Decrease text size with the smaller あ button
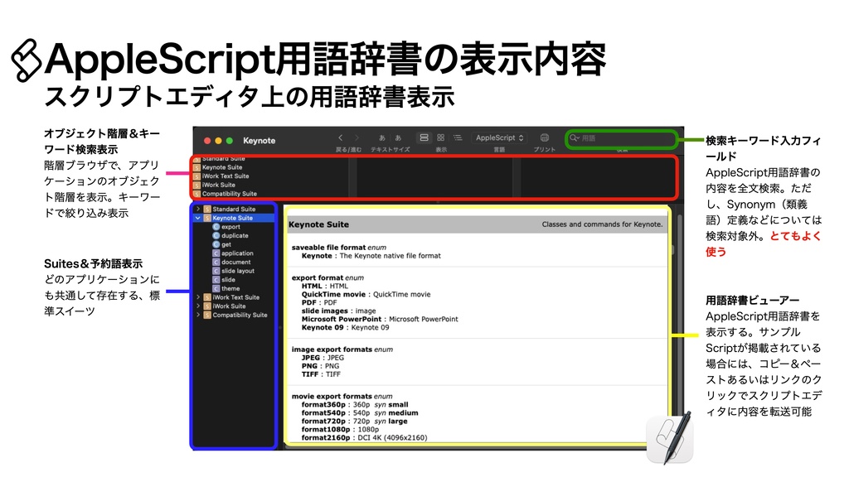 coord(382,137)
